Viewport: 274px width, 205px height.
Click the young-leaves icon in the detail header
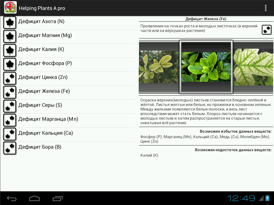tap(267, 30)
